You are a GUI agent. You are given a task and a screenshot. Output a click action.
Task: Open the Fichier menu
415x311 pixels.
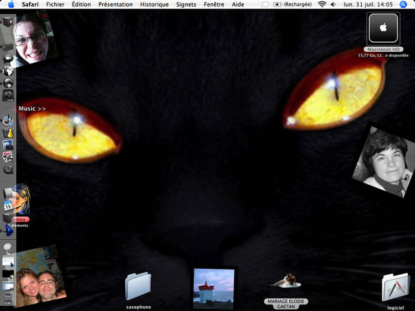tap(55, 4)
